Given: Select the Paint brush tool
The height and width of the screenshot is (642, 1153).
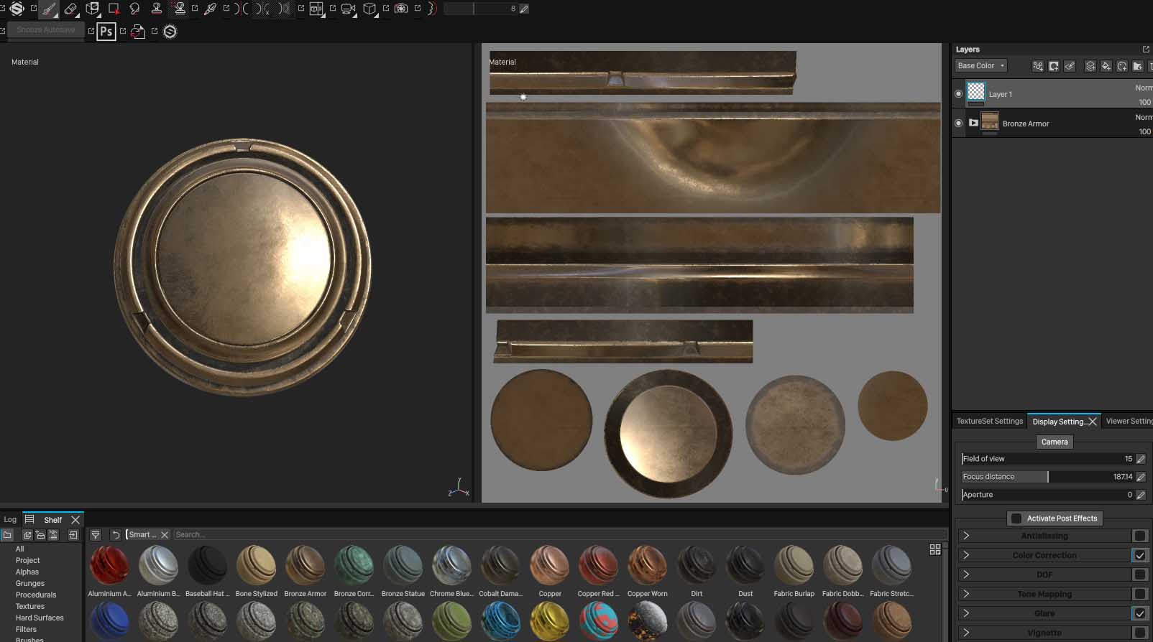Looking at the screenshot, I should (x=48, y=9).
